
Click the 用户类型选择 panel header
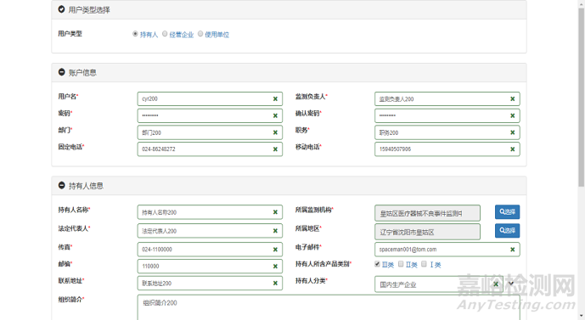point(289,9)
